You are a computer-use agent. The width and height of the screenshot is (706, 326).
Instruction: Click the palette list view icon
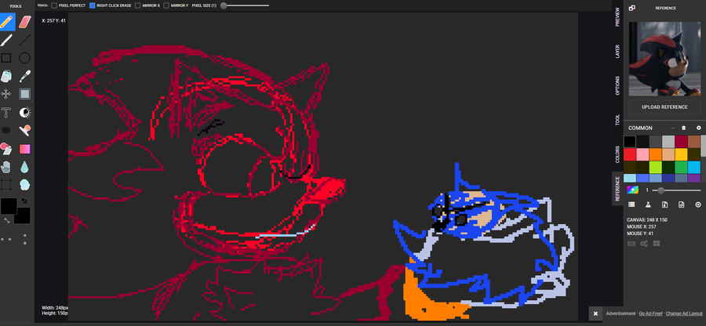(x=631, y=205)
